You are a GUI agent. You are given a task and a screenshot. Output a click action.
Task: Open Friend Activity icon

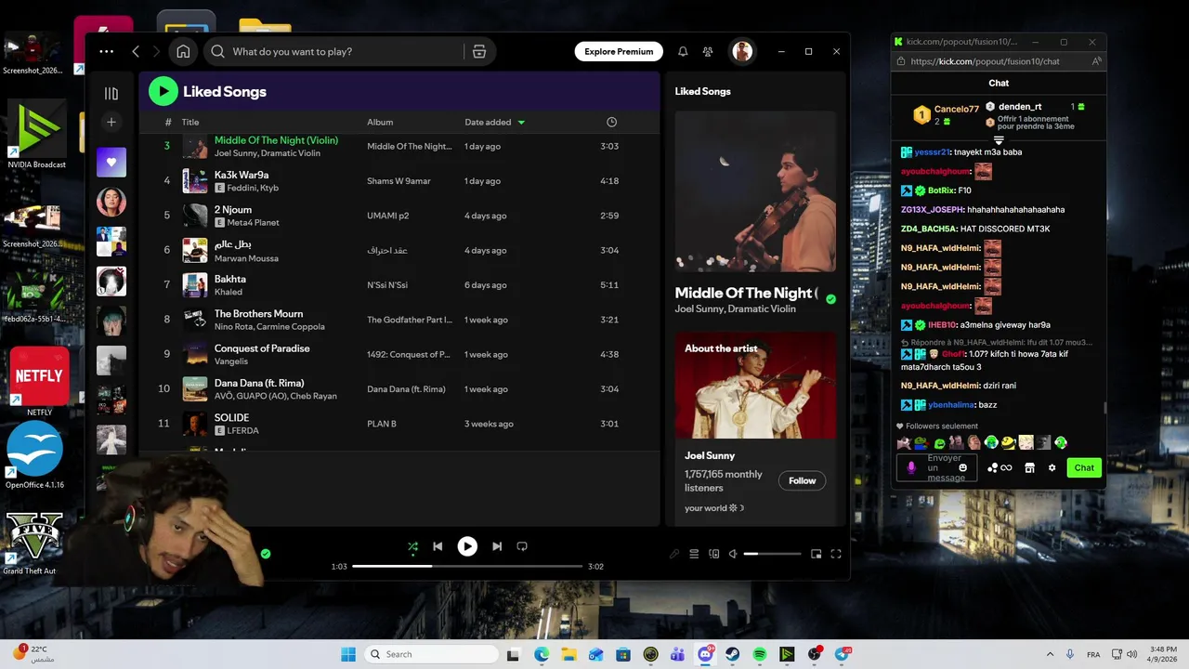708,52
